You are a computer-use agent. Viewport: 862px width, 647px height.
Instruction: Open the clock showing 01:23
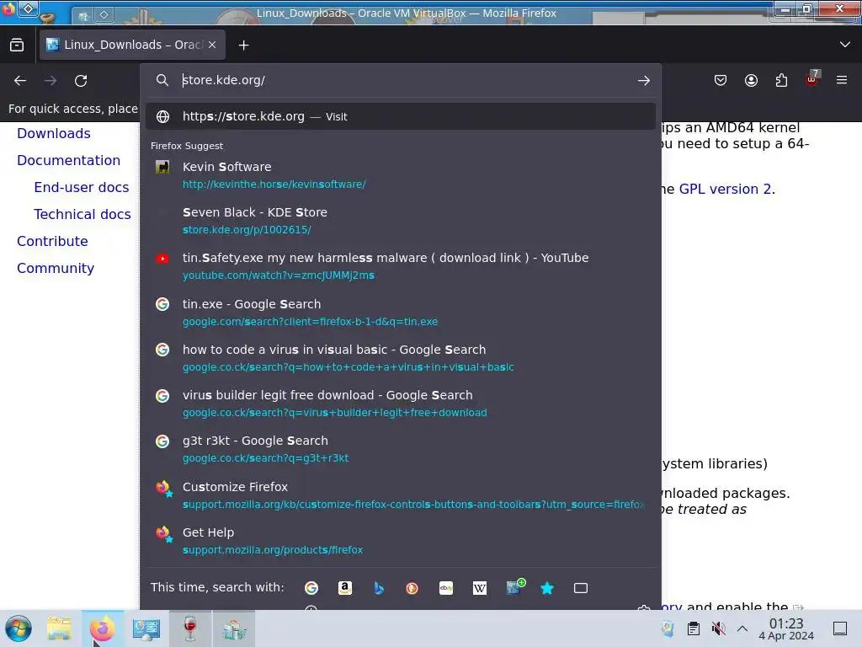(787, 628)
